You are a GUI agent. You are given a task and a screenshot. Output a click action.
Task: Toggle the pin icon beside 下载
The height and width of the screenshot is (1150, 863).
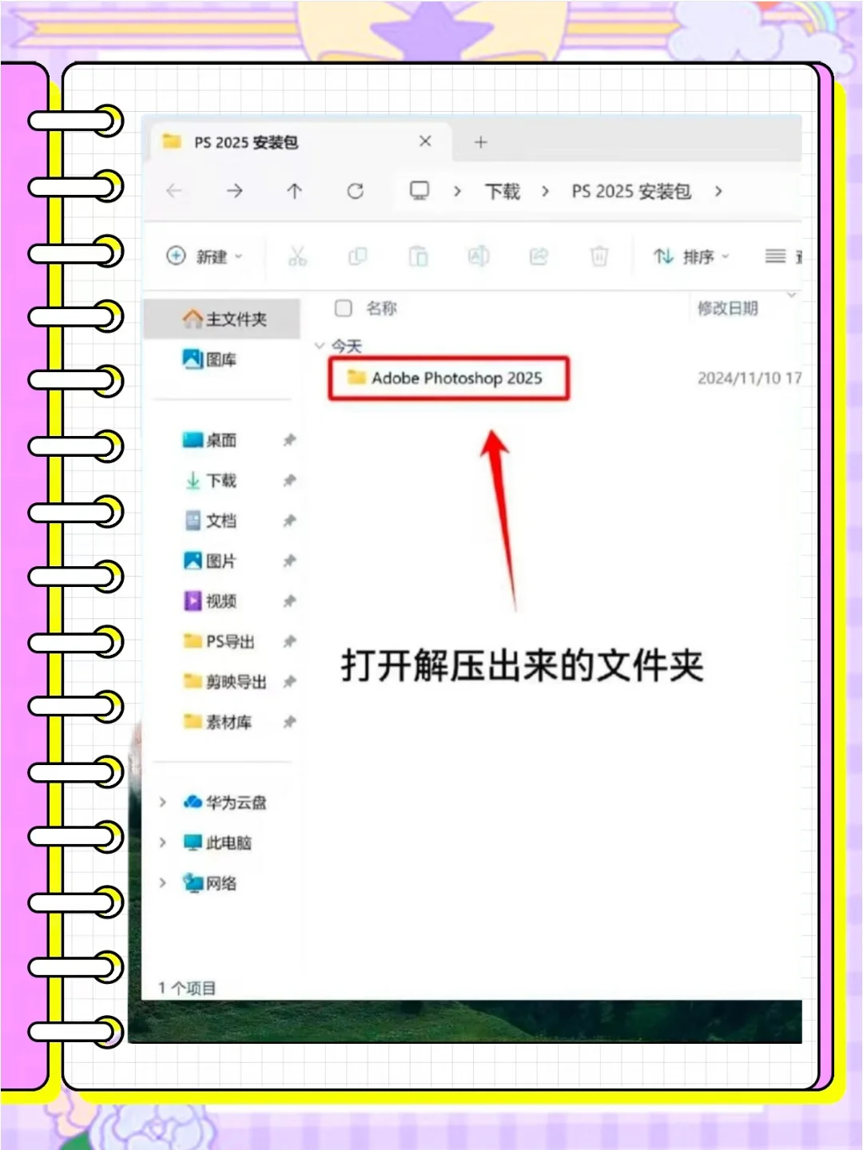[289, 481]
